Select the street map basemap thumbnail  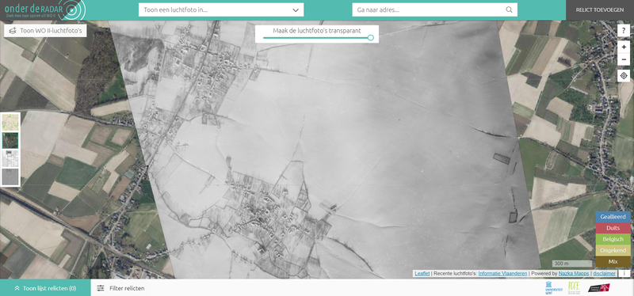coord(10,122)
